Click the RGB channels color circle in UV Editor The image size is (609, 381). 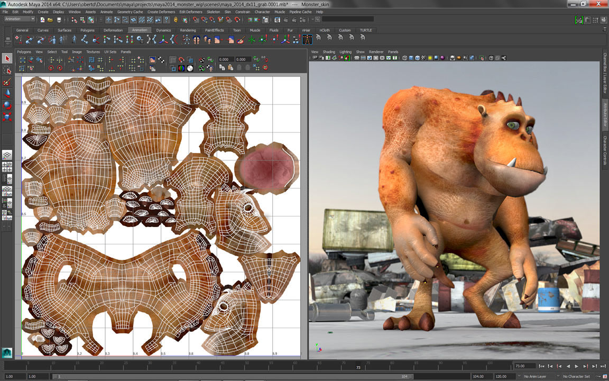point(181,68)
